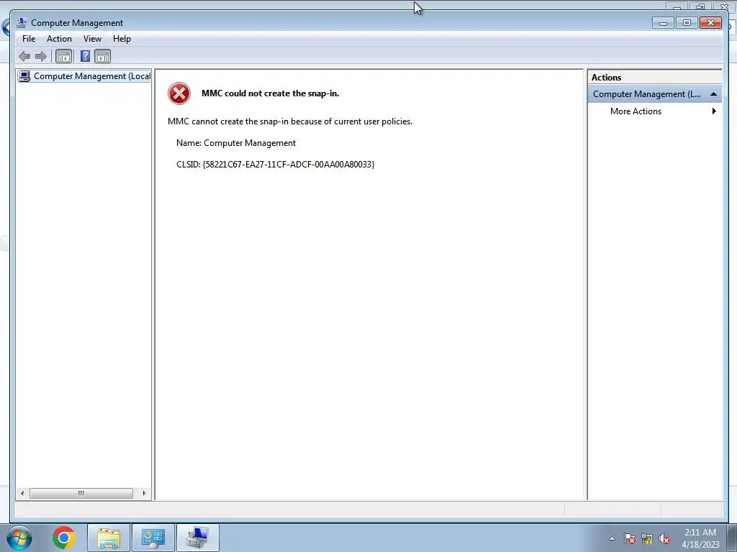Show hidden tray icons arrow

(612, 538)
